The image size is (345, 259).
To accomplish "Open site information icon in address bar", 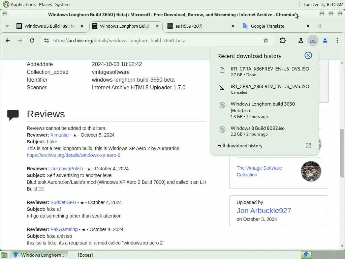I will (46, 40).
